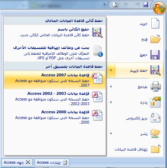The width and height of the screenshot is (167, 168).
Task: Click the Access 2002 - 2003 database file icon
Action: coord(97,97)
